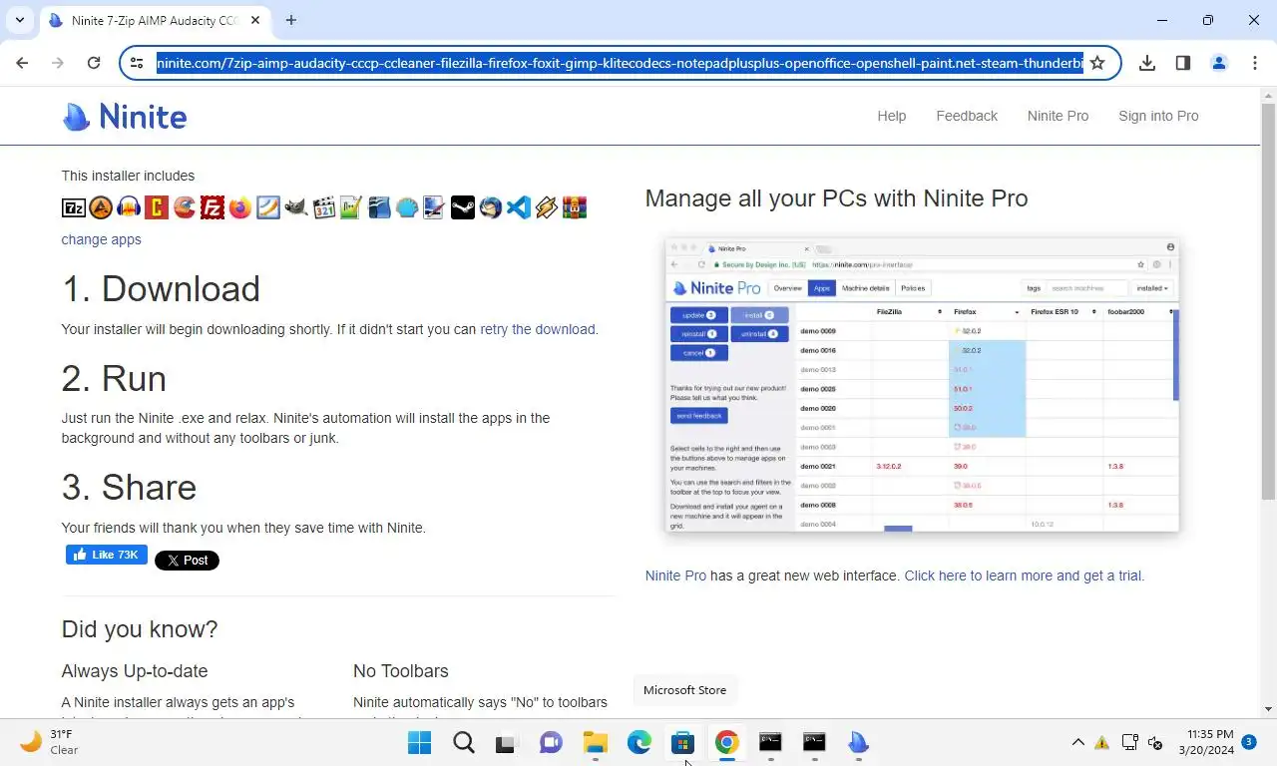
Task: Click the AIMP app icon
Action: (101, 207)
